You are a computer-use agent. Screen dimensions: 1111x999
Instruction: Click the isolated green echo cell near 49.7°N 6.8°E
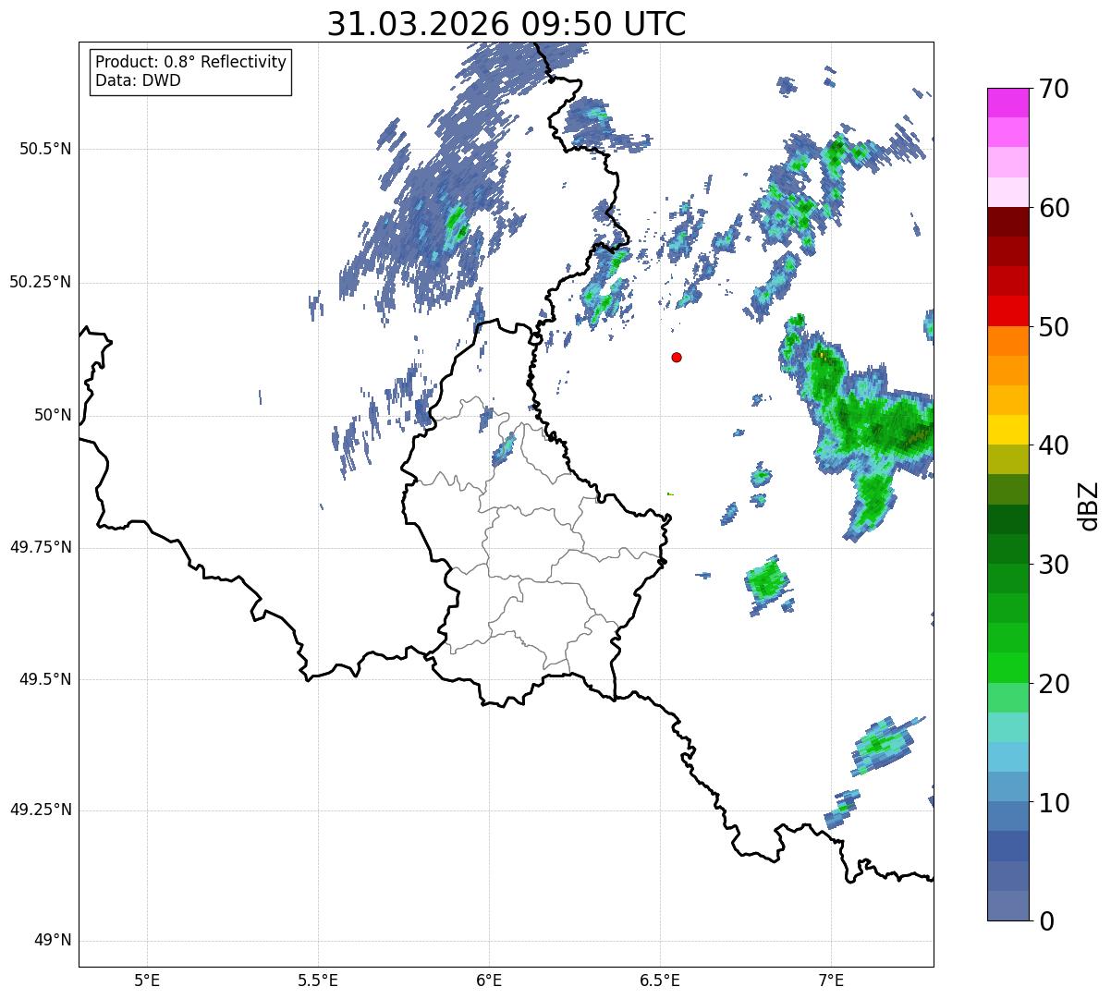tap(767, 584)
